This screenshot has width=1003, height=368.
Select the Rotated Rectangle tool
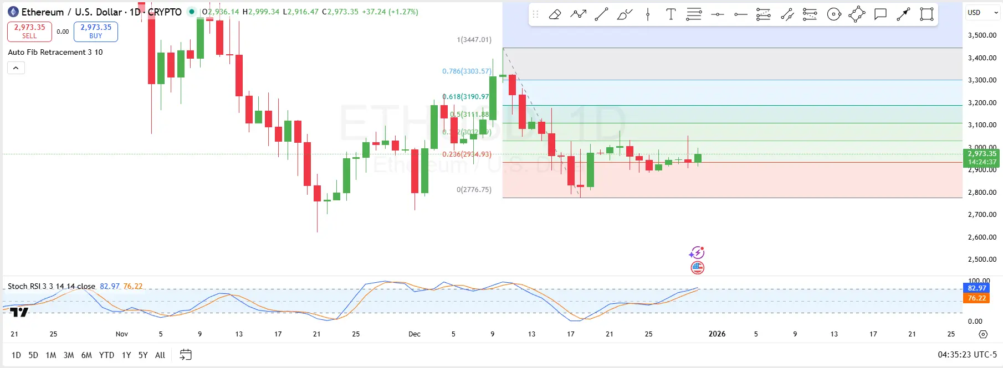pos(857,14)
